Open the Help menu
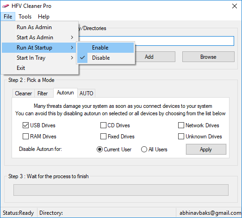242x218 pixels. point(43,17)
